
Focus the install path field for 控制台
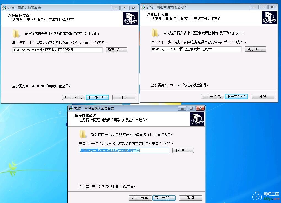(196, 49)
